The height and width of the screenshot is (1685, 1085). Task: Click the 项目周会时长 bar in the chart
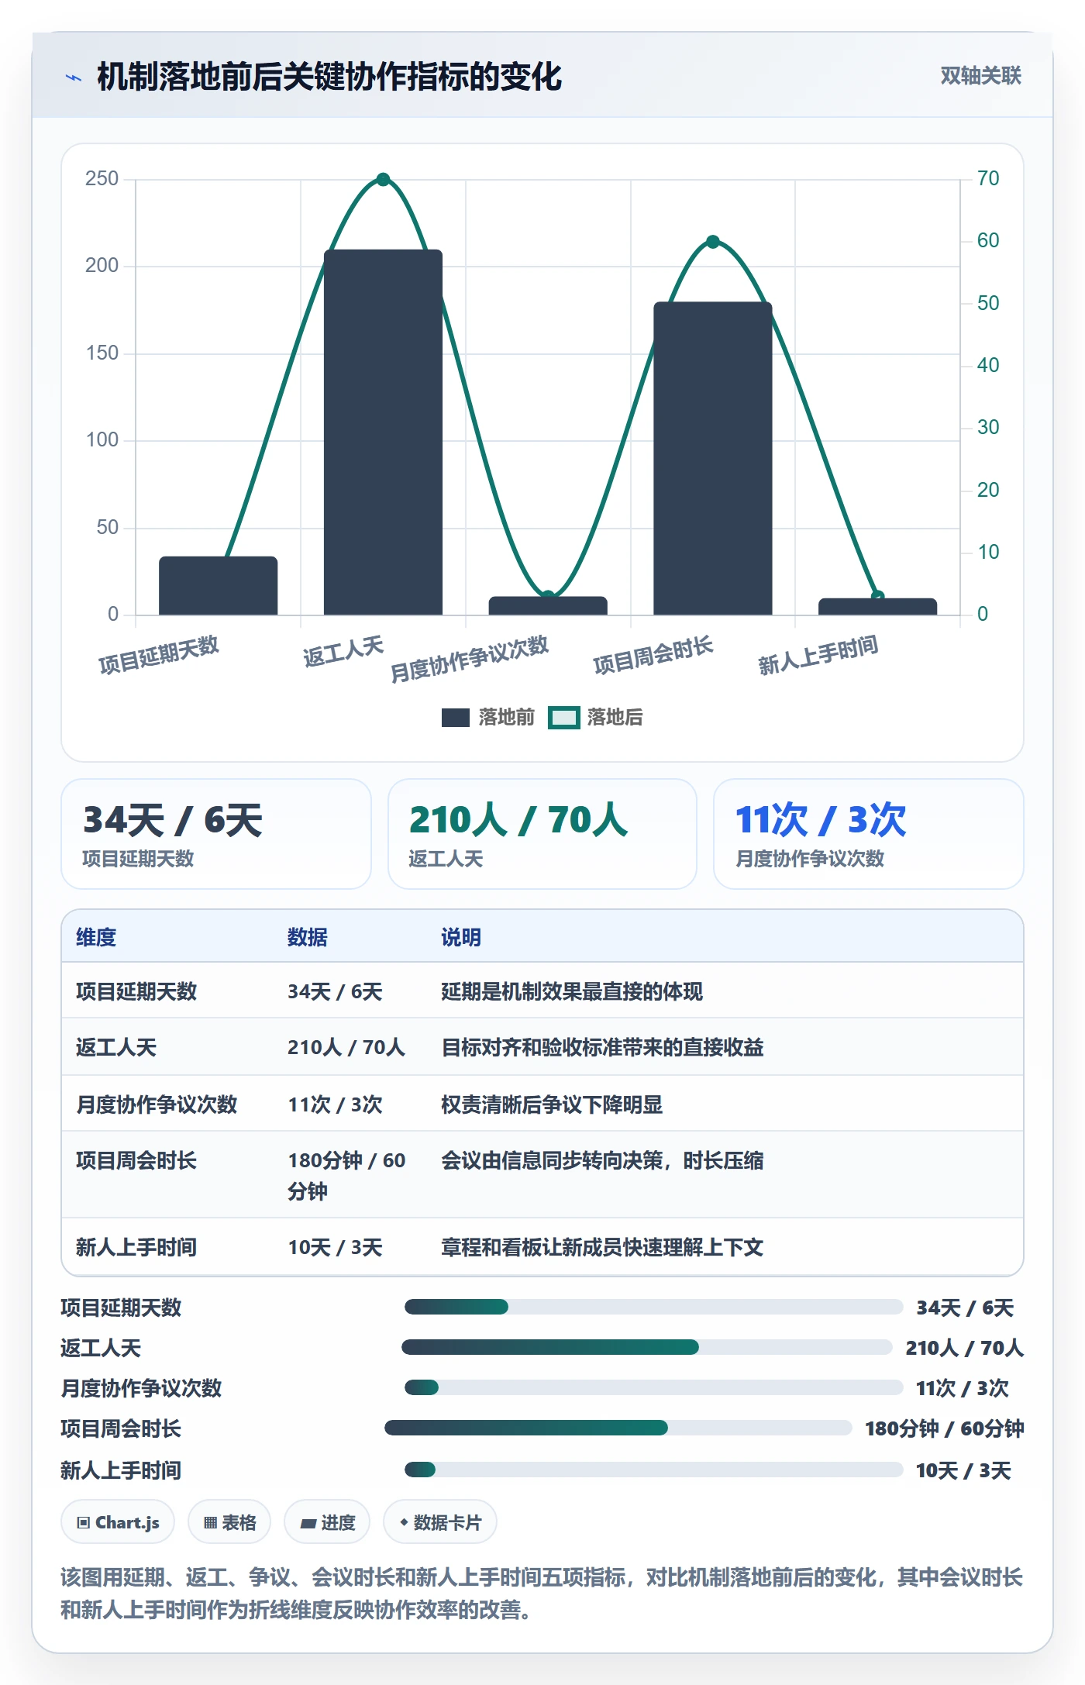click(x=713, y=459)
